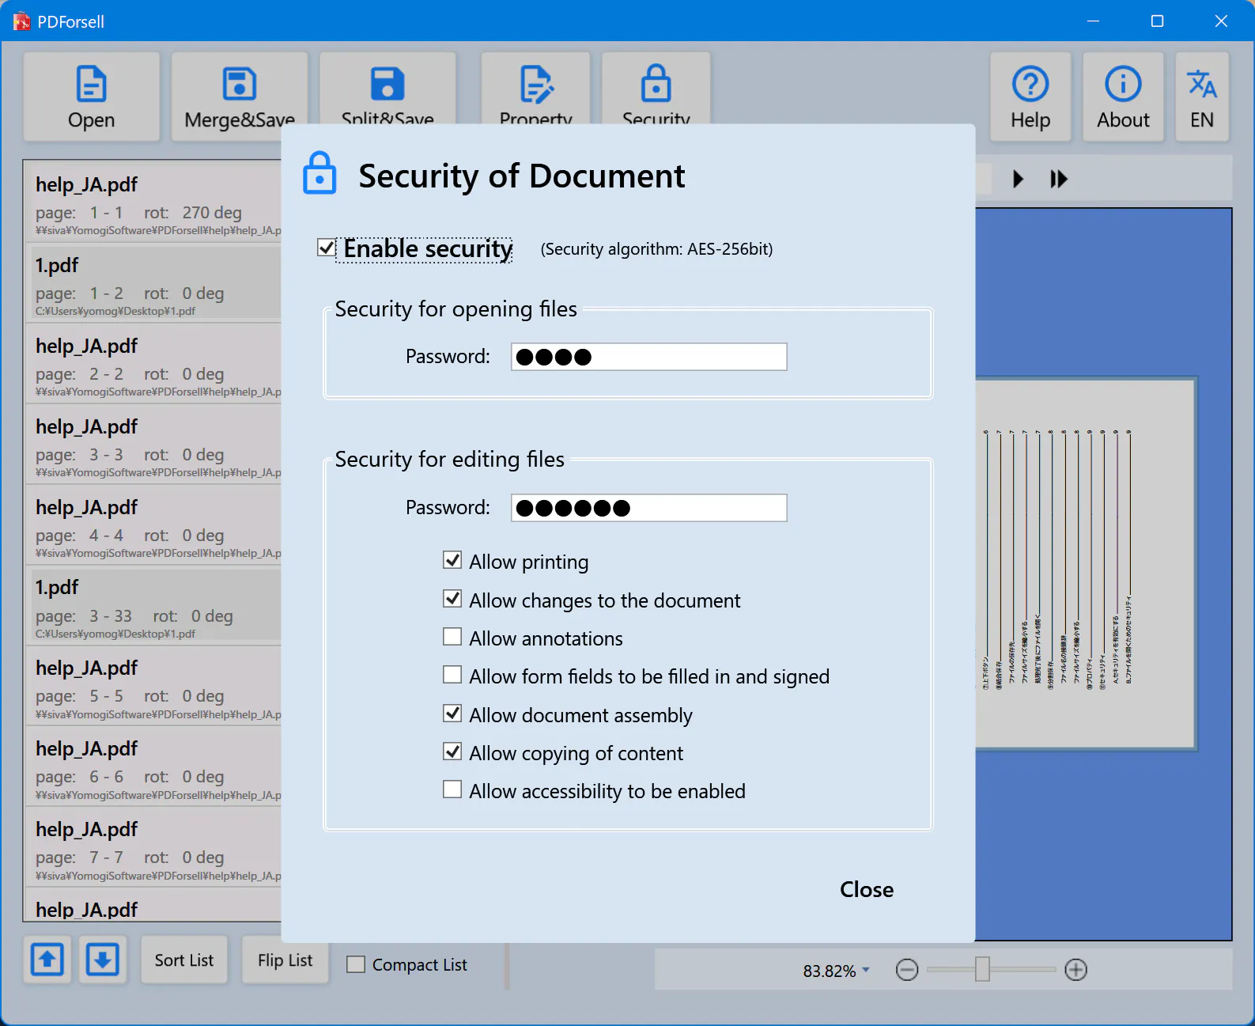Toggle Allow printing checkbox
This screenshot has width=1255, height=1026.
[452, 561]
